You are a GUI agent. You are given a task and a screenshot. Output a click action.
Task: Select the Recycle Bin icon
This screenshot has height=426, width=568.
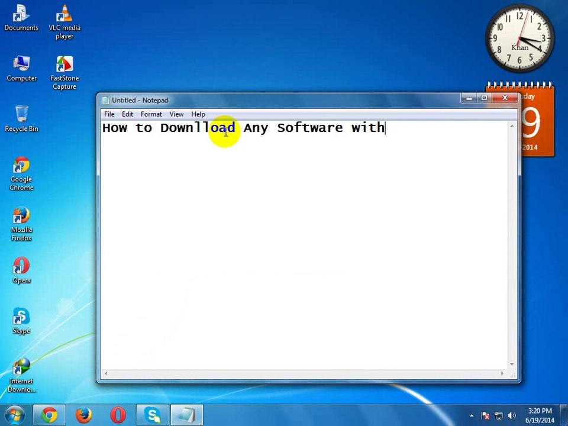[21, 118]
